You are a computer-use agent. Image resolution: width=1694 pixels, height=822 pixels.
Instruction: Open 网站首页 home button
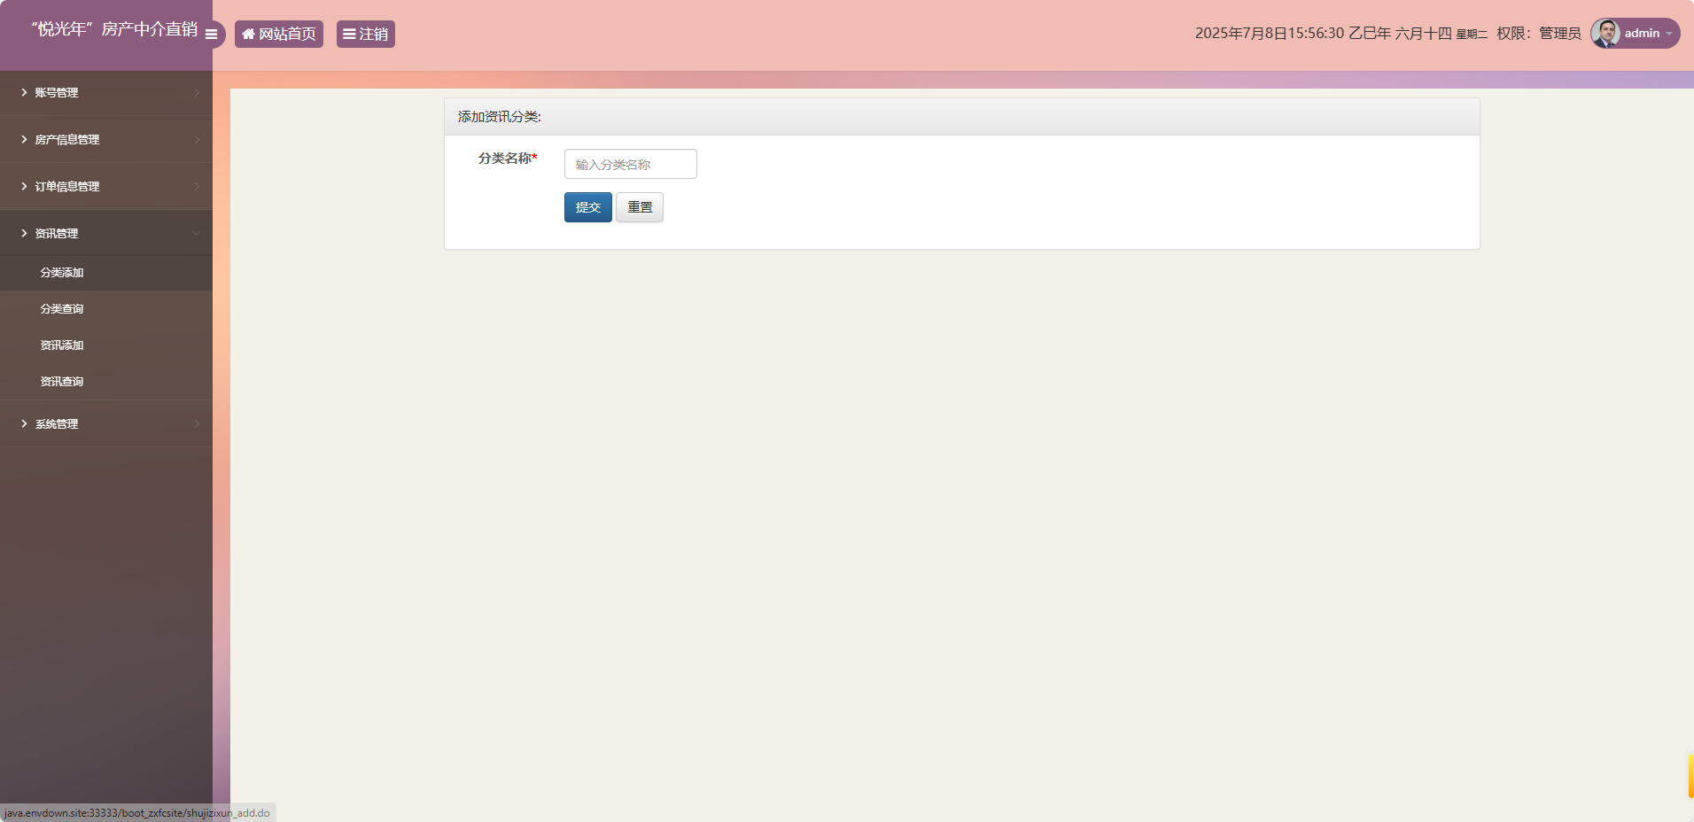tap(279, 34)
